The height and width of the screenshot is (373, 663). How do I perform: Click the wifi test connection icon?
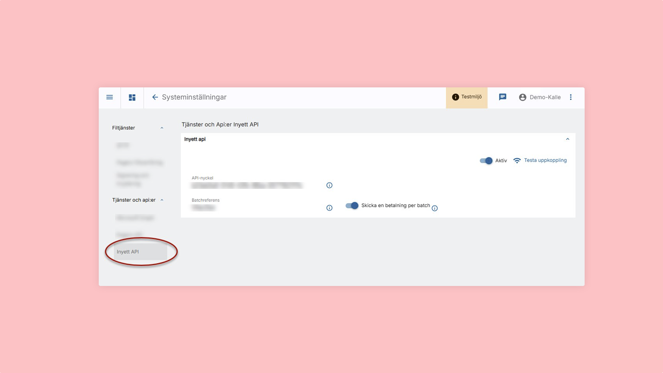[x=517, y=161]
